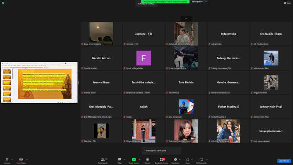Select Syarif Hidayatullah's purple F avatar
The image size is (293, 165).
[144, 58]
